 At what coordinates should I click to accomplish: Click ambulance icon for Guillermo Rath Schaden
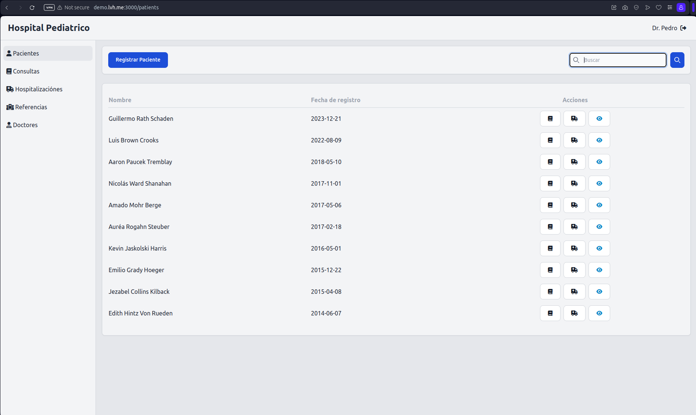click(x=574, y=119)
